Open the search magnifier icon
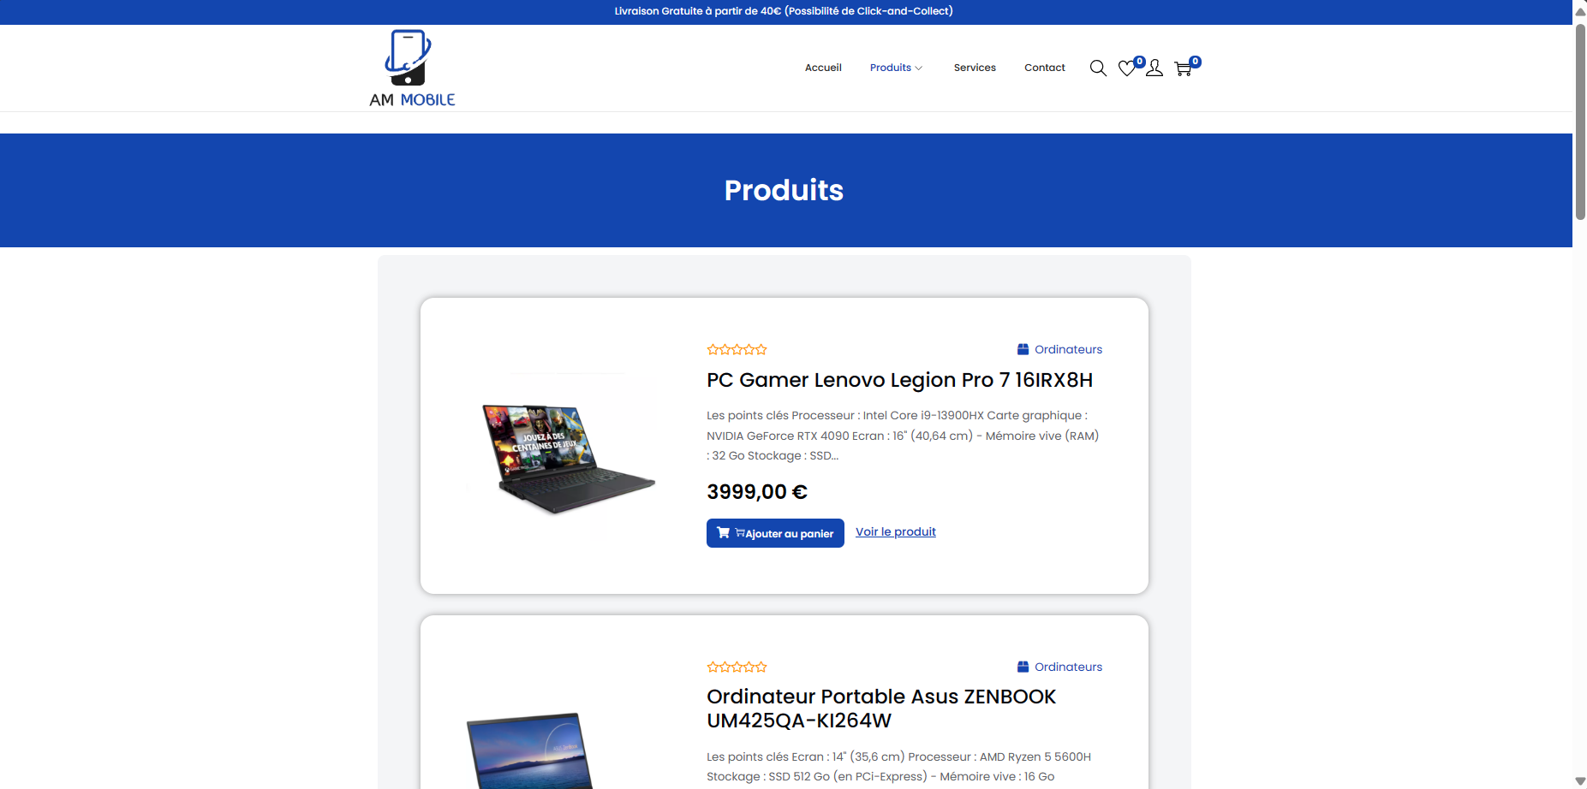1587x789 pixels. 1098,68
